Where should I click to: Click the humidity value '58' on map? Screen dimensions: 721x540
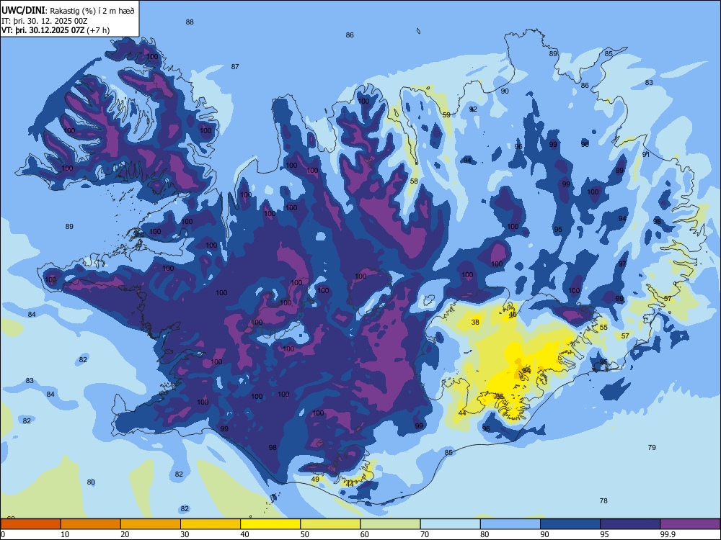pos(414,181)
